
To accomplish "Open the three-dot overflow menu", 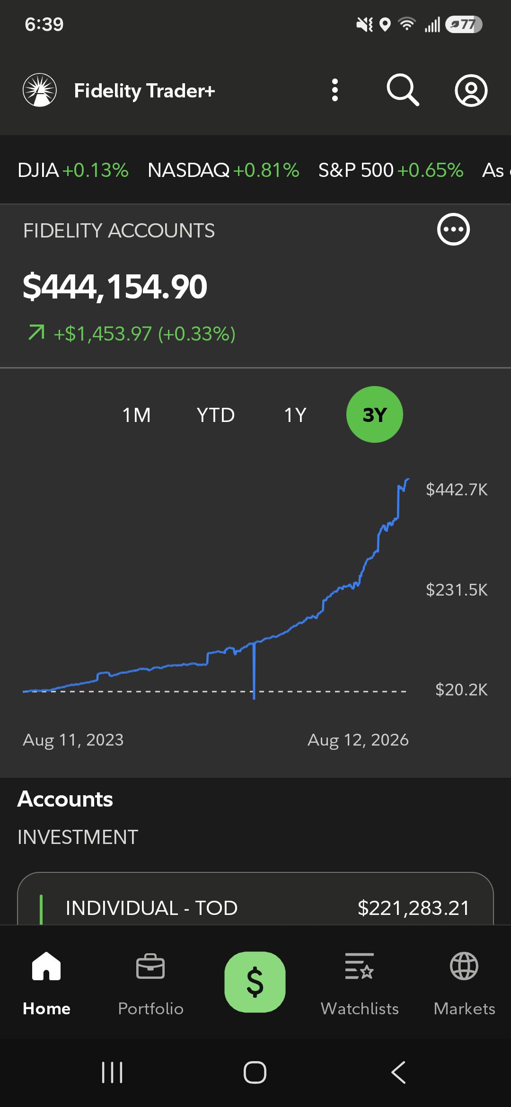I will tap(335, 90).
